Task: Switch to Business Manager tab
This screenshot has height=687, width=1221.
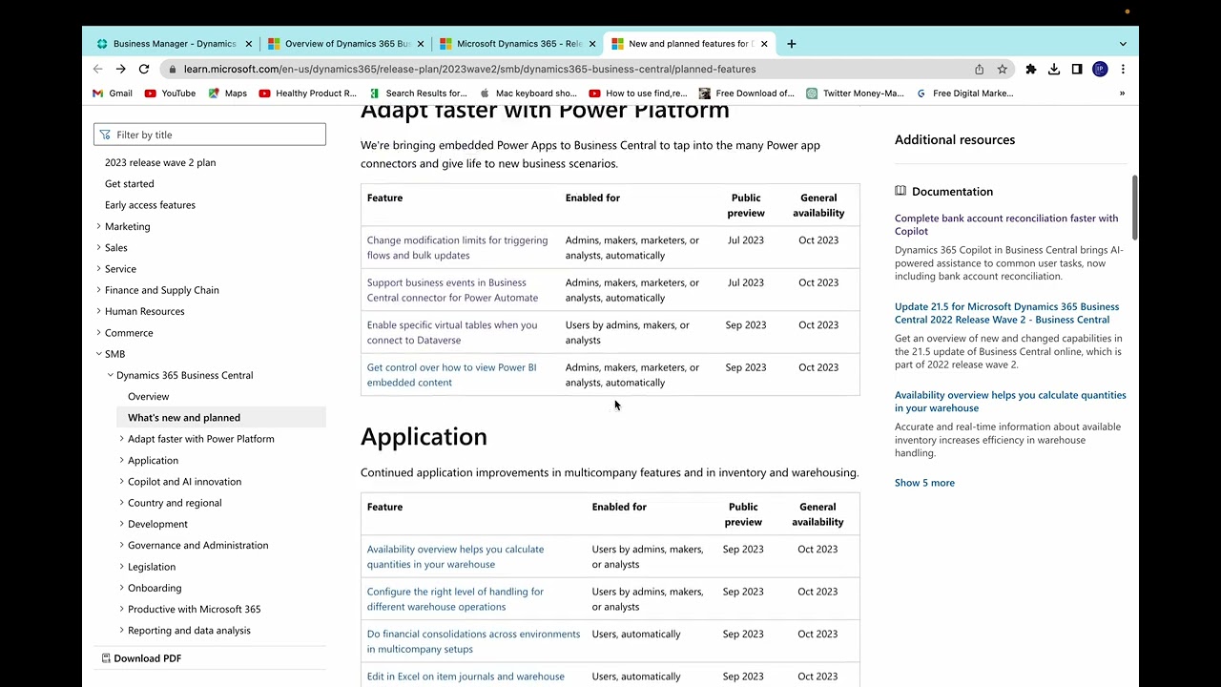Action: pos(175,44)
